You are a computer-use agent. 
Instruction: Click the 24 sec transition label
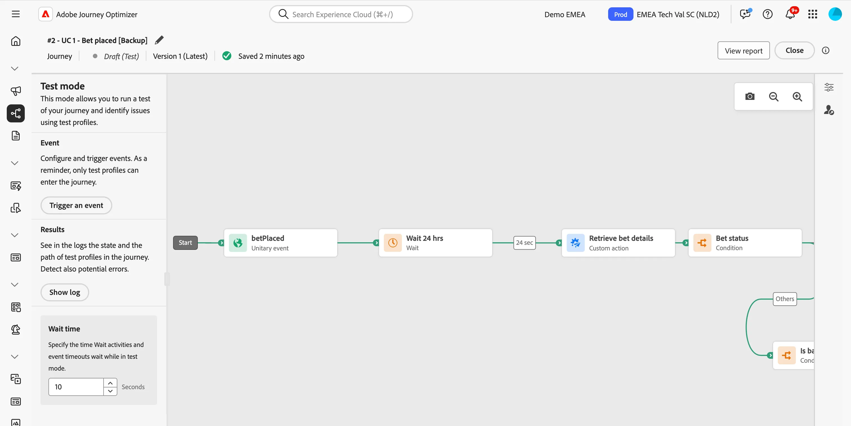click(x=524, y=243)
